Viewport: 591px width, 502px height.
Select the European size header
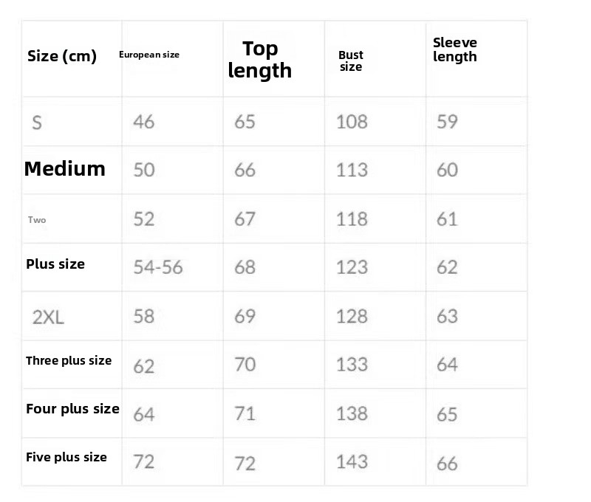[x=149, y=55]
